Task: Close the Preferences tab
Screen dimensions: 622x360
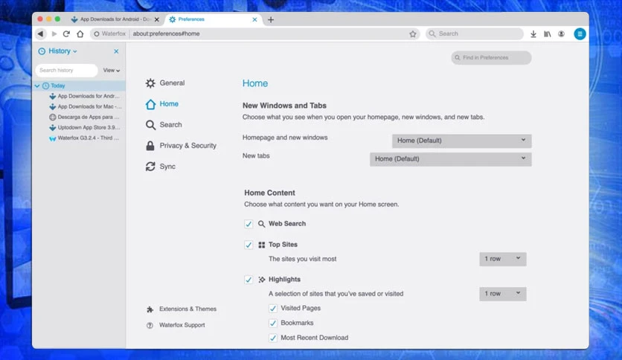Action: pyautogui.click(x=254, y=19)
